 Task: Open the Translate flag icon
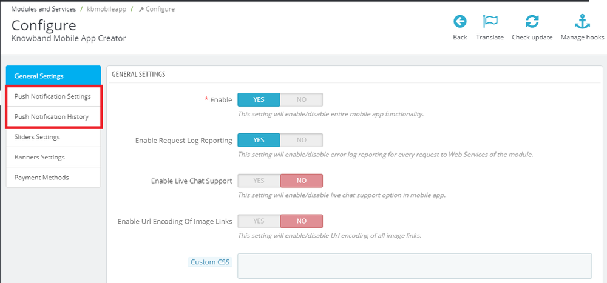tap(490, 22)
